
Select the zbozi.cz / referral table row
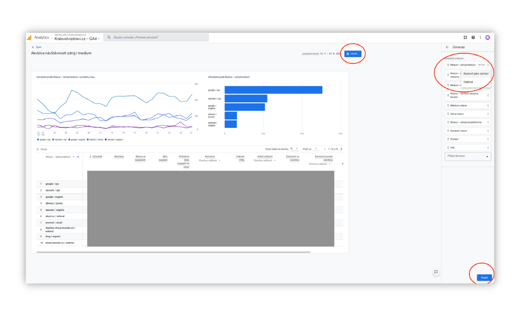(x=55, y=216)
